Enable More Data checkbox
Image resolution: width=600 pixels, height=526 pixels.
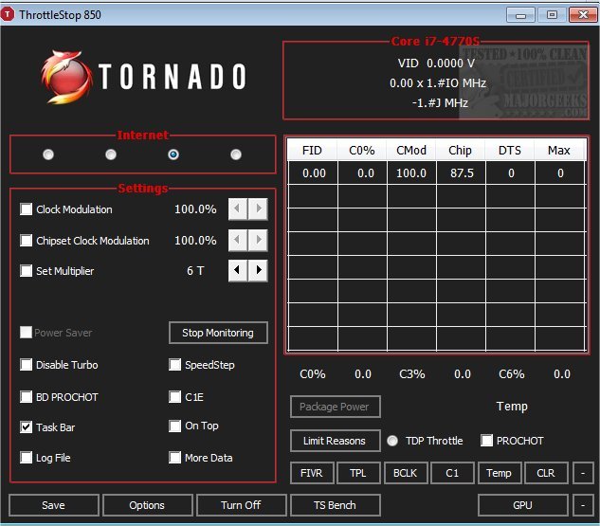coord(174,458)
